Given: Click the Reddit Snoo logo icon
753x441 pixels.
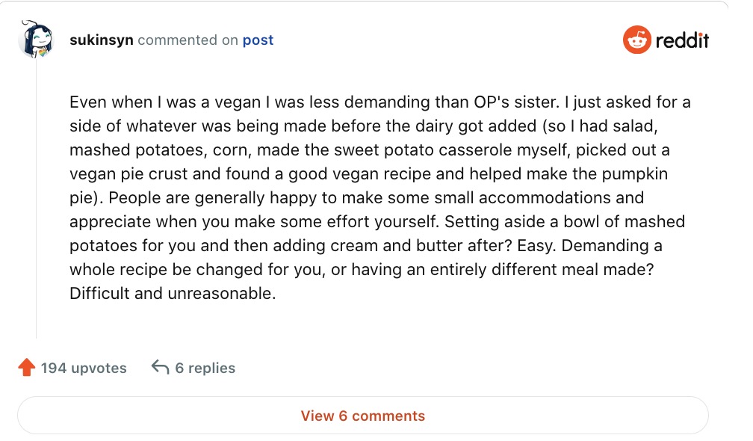Looking at the screenshot, I should [x=636, y=40].
